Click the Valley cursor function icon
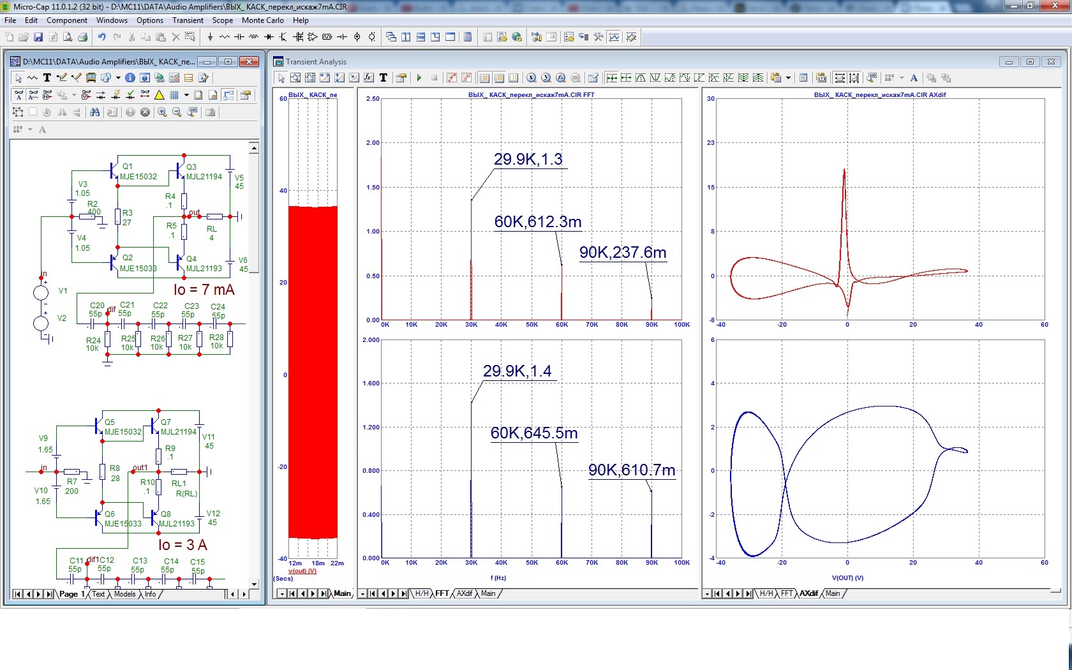This screenshot has height=670, width=1072. point(655,78)
